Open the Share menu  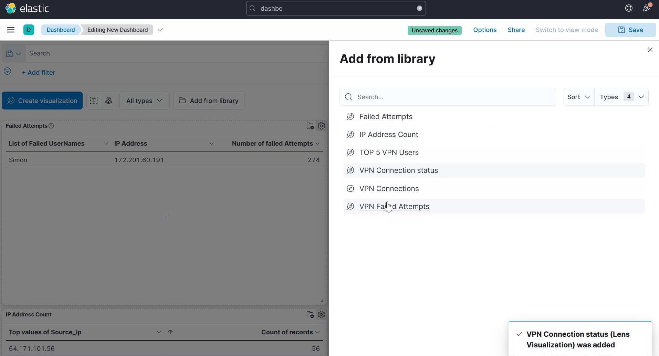[516, 30]
